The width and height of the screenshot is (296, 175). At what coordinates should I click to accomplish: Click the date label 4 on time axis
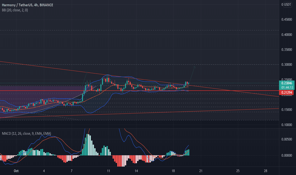[x=44, y=171]
